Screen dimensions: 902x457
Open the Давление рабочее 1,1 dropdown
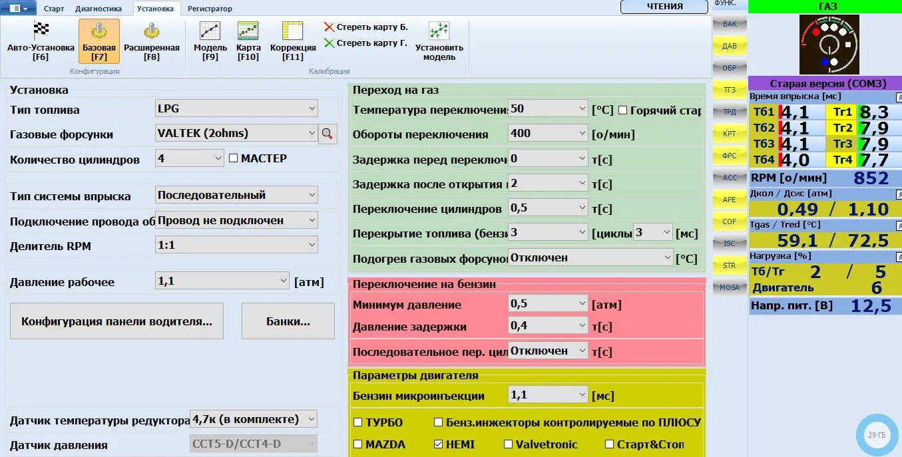point(222,281)
